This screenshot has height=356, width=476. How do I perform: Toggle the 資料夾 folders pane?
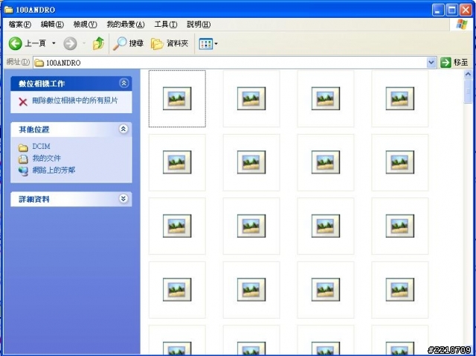(x=170, y=43)
